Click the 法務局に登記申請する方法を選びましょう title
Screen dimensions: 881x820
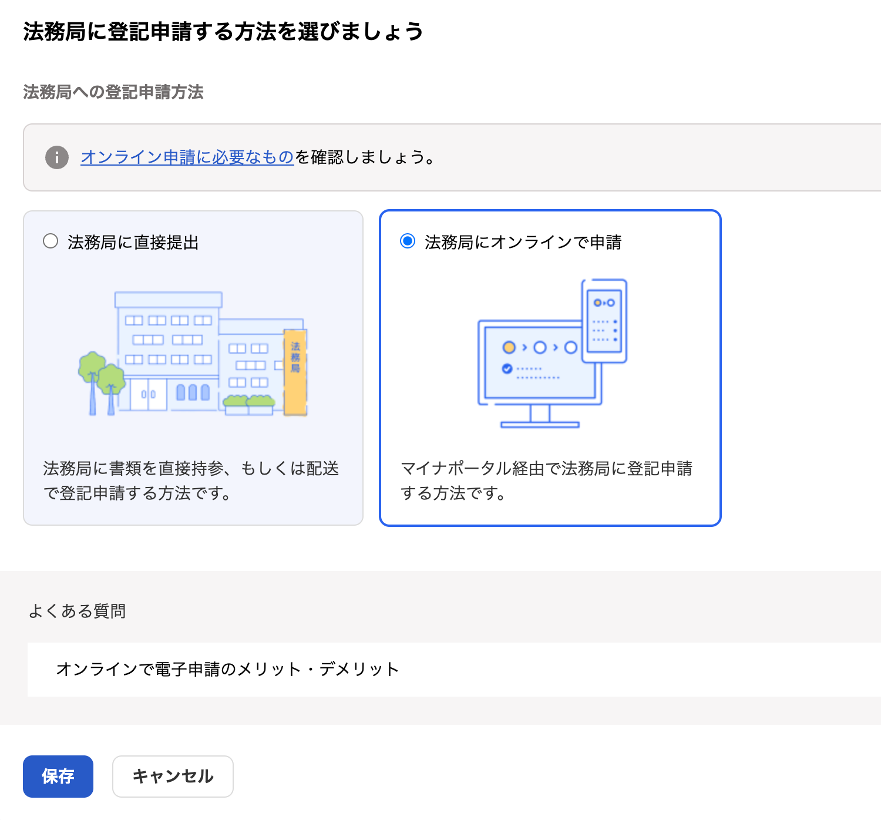click(x=223, y=32)
